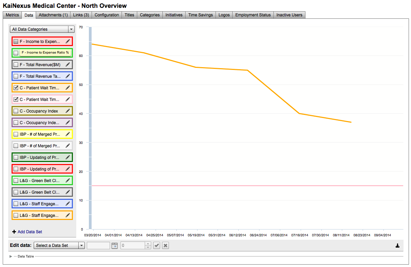Confirm data edit with the checkmark icon

point(157,246)
